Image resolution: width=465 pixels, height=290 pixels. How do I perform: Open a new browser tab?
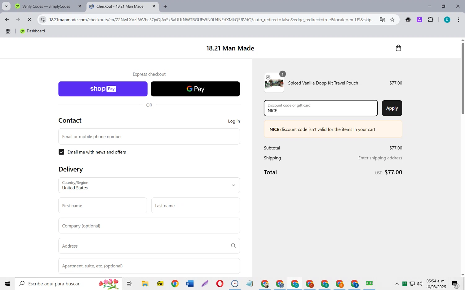click(165, 6)
